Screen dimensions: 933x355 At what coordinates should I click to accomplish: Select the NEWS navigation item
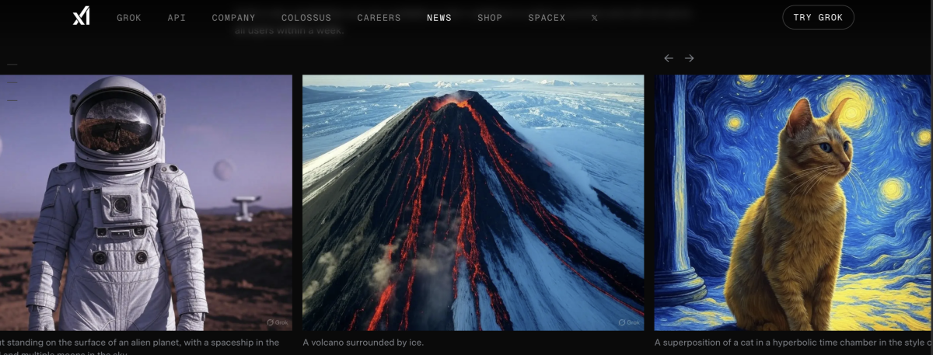pos(439,18)
